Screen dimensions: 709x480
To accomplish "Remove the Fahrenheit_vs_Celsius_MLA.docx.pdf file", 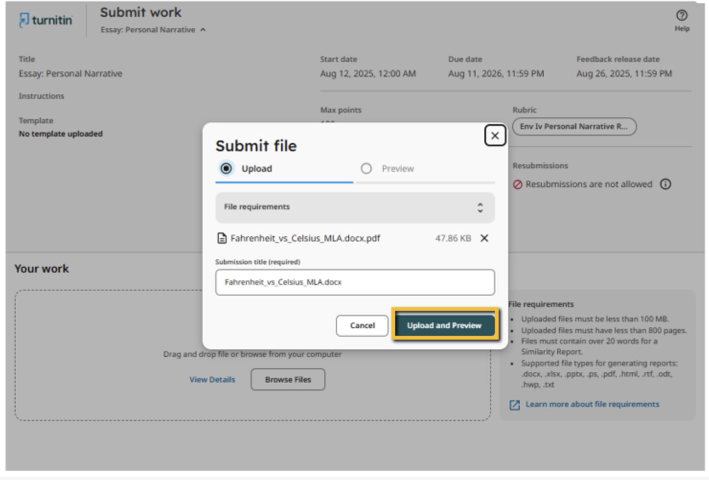I will (x=484, y=238).
